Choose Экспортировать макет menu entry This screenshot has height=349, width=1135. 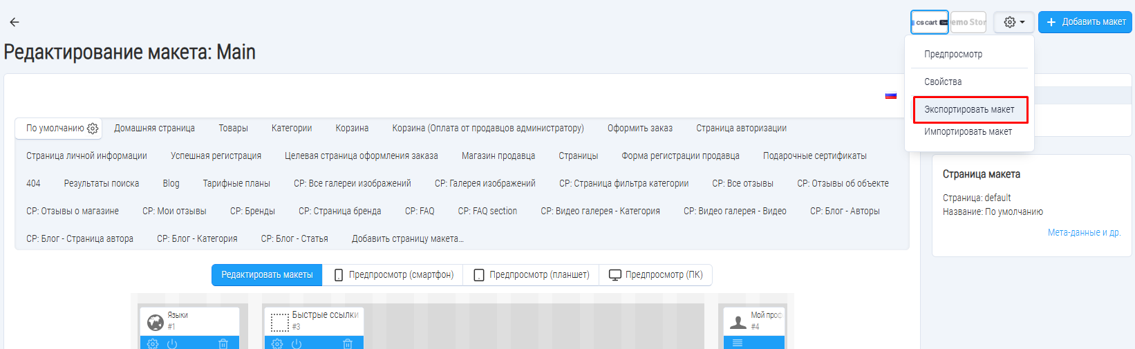970,109
